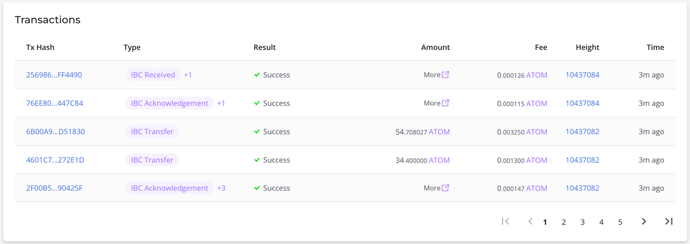The image size is (690, 244).
Task: Expand +3 more types in 2F00B5 row
Action: tap(221, 188)
